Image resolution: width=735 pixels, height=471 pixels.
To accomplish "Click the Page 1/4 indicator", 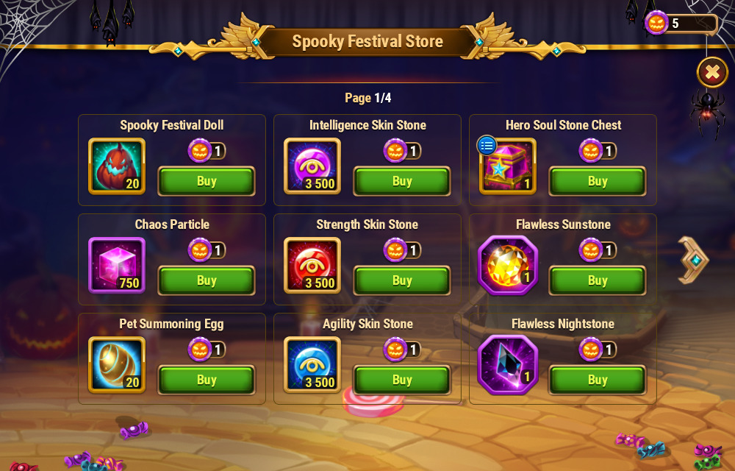I will (368, 98).
